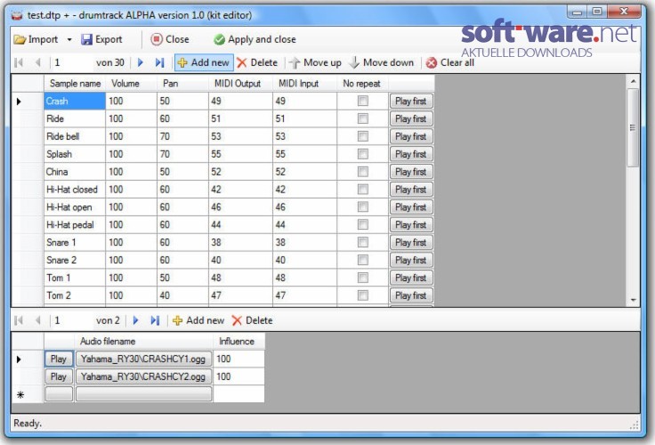655x445 pixels.
Task: Click the Influence column header
Action: tap(239, 342)
